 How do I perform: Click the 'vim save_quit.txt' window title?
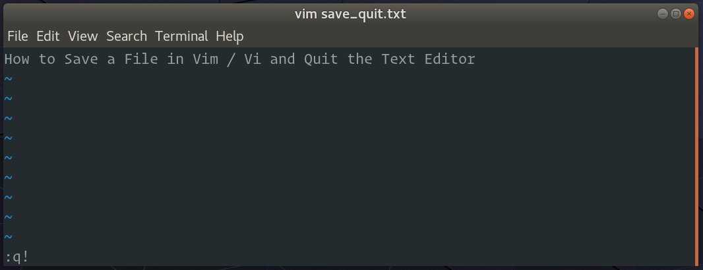(x=350, y=14)
